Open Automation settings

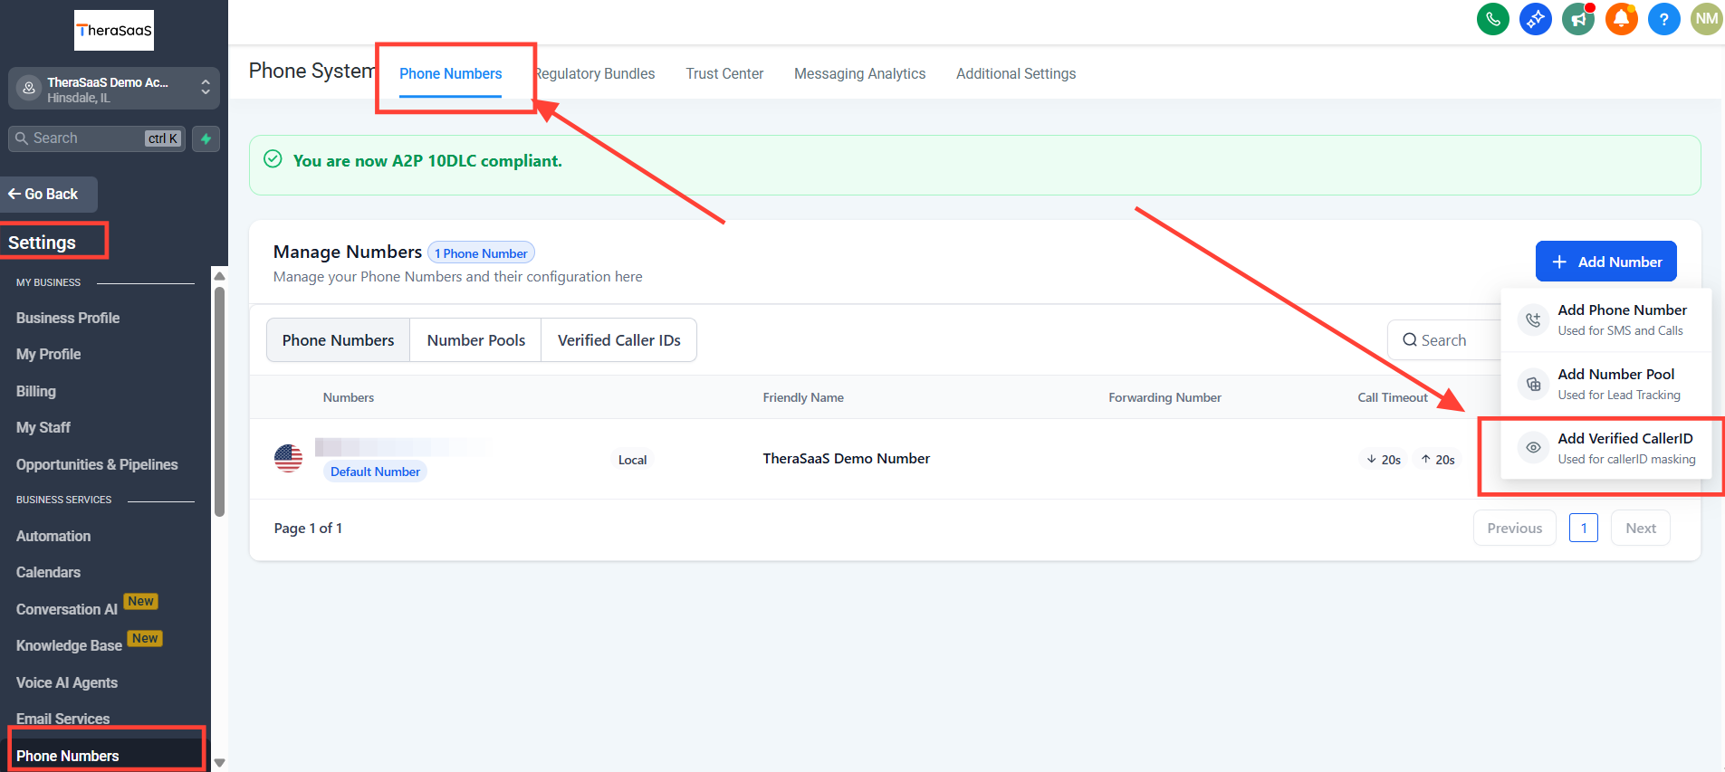53,536
